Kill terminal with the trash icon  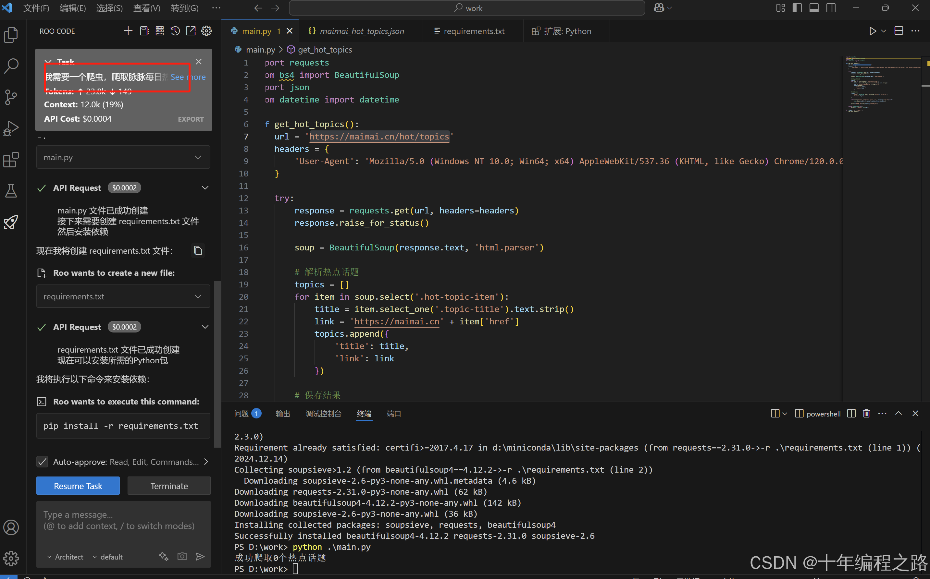point(866,414)
